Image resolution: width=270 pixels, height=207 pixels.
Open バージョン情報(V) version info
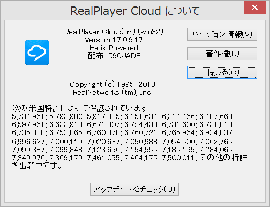[x=222, y=34]
